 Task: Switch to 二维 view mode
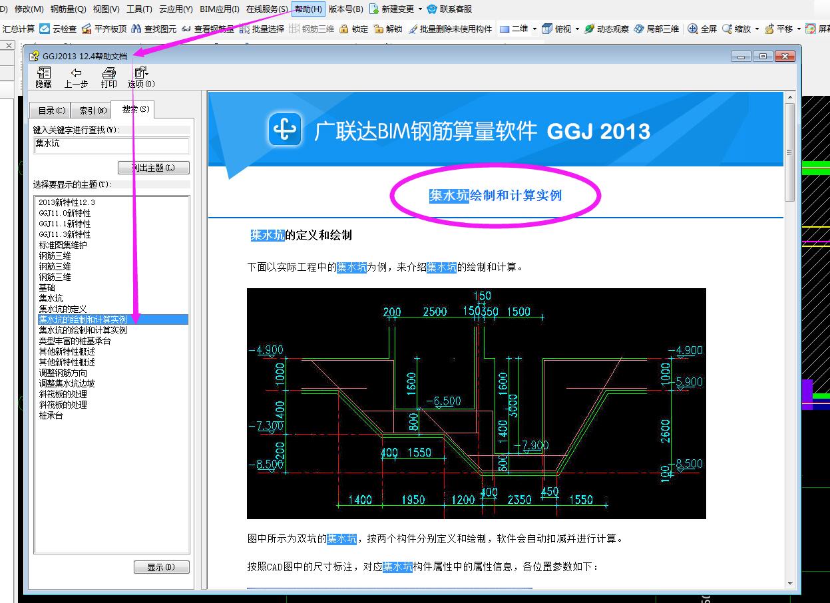[x=513, y=29]
